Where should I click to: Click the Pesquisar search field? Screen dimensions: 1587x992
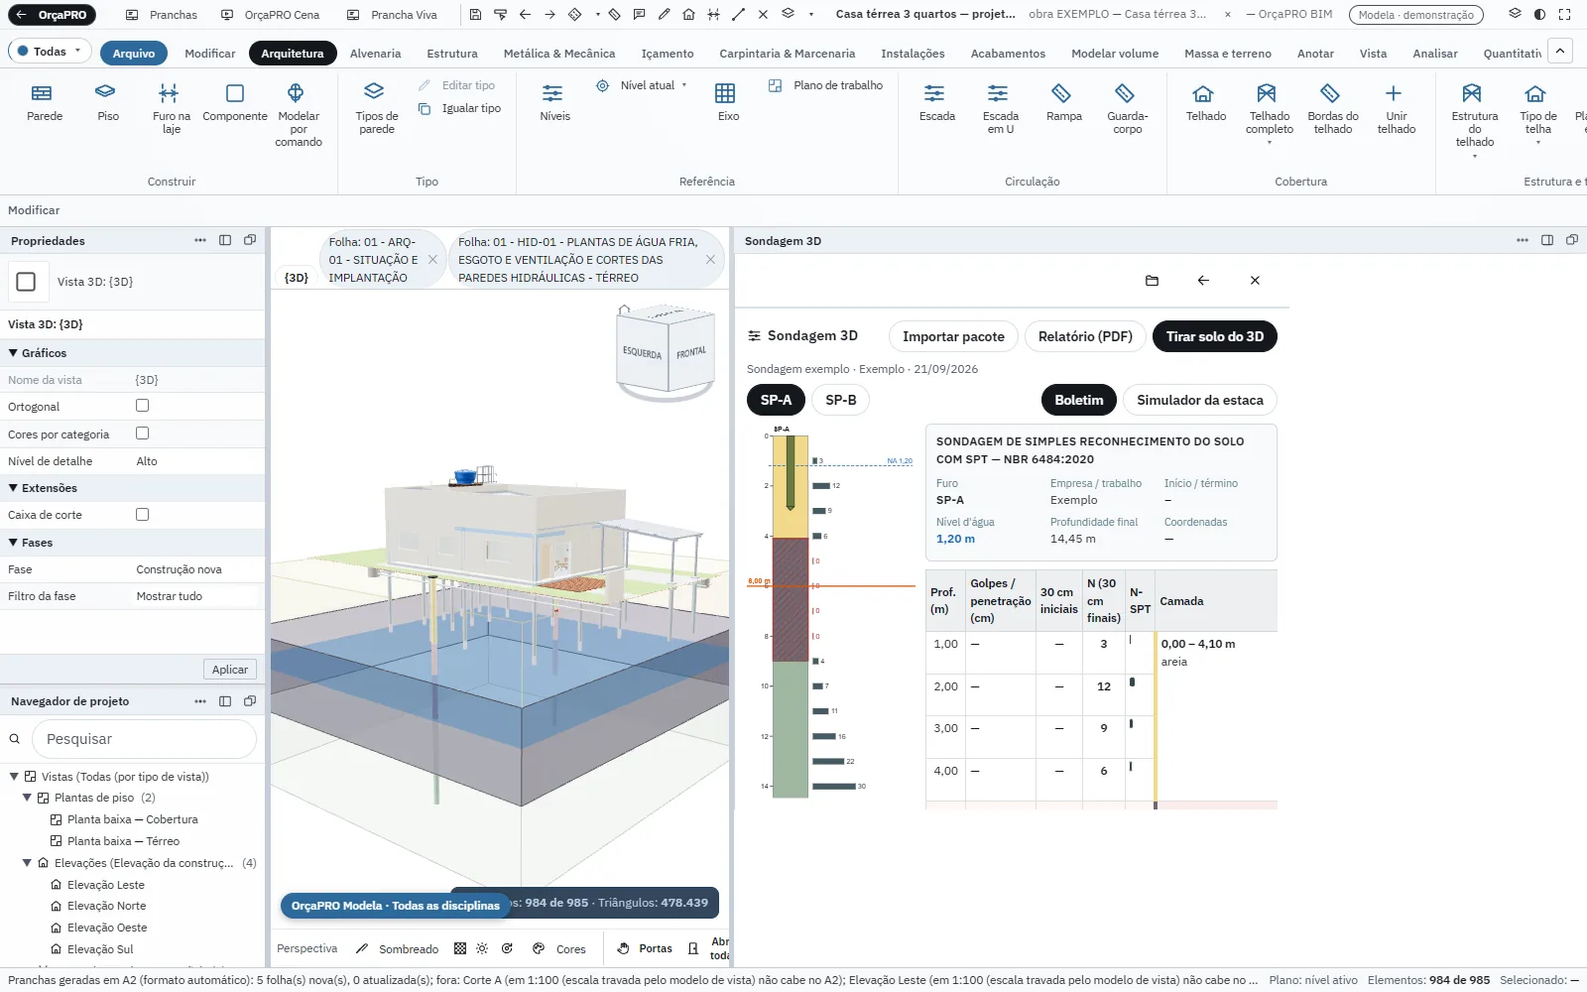145,739
